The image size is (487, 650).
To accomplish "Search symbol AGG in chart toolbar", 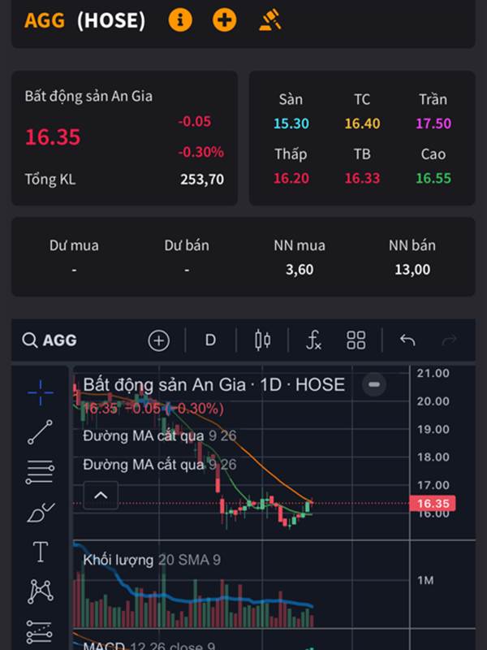I will (x=50, y=340).
